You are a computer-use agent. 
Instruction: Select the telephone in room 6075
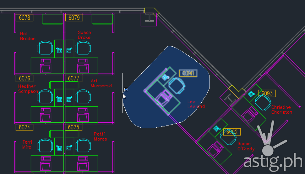pos(69,148)
